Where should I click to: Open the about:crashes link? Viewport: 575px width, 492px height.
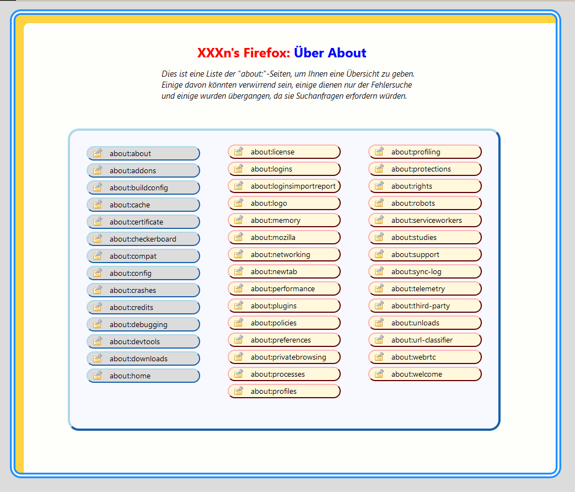(x=143, y=290)
